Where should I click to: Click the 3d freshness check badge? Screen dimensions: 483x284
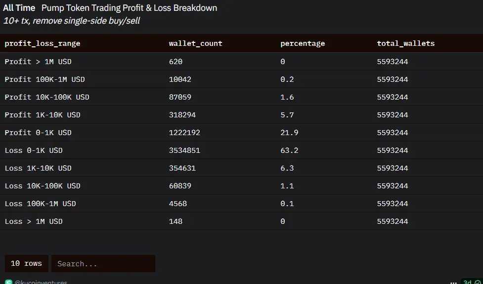click(471, 282)
